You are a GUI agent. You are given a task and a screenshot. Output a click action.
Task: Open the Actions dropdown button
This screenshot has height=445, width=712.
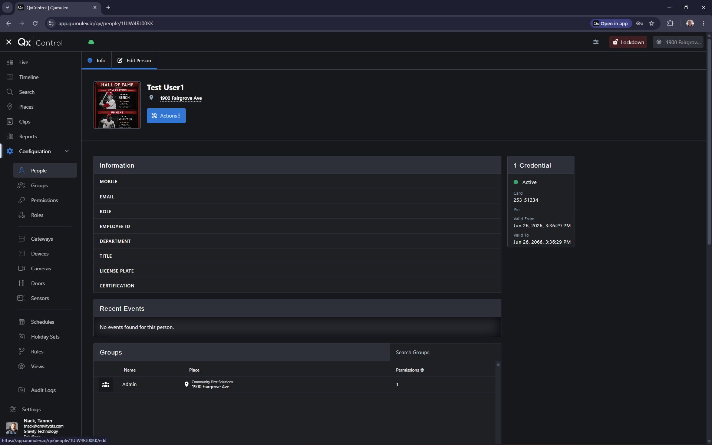point(166,116)
